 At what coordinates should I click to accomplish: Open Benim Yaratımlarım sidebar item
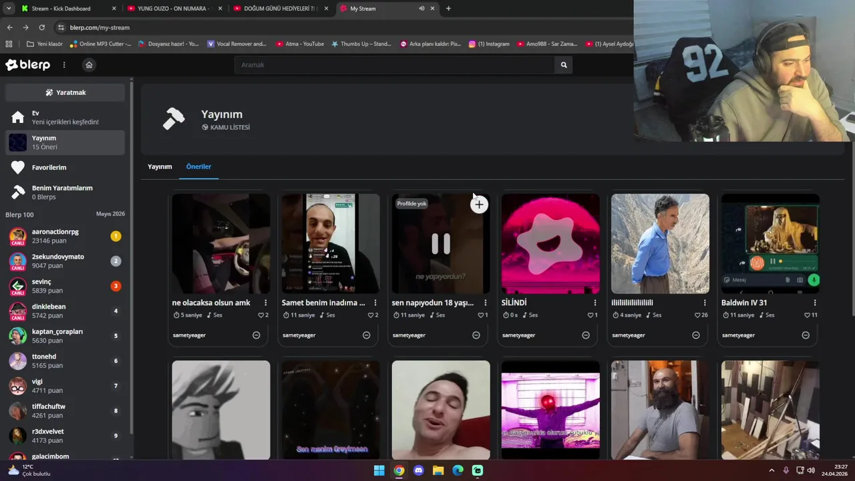pos(65,192)
